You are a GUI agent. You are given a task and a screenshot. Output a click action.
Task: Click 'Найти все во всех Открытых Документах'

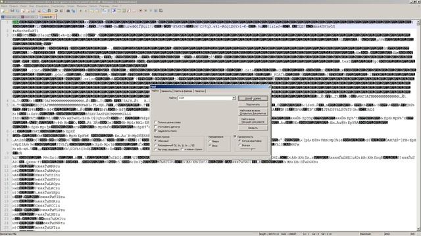point(253,112)
